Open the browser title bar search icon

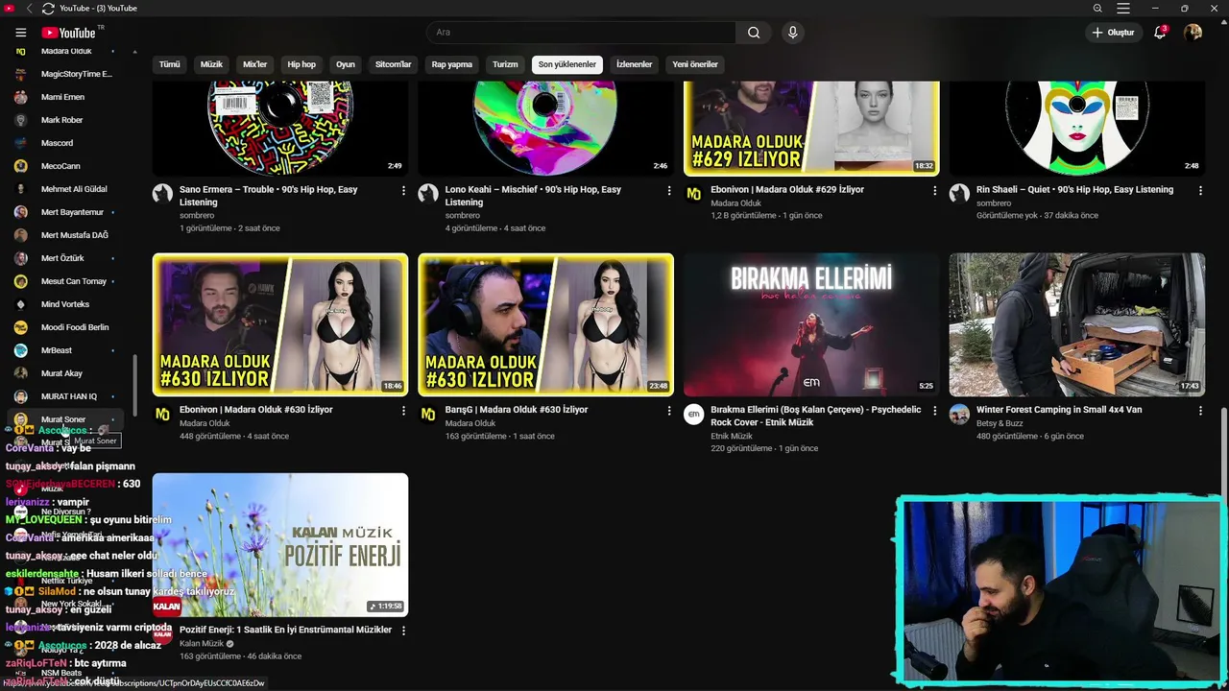[1097, 9]
